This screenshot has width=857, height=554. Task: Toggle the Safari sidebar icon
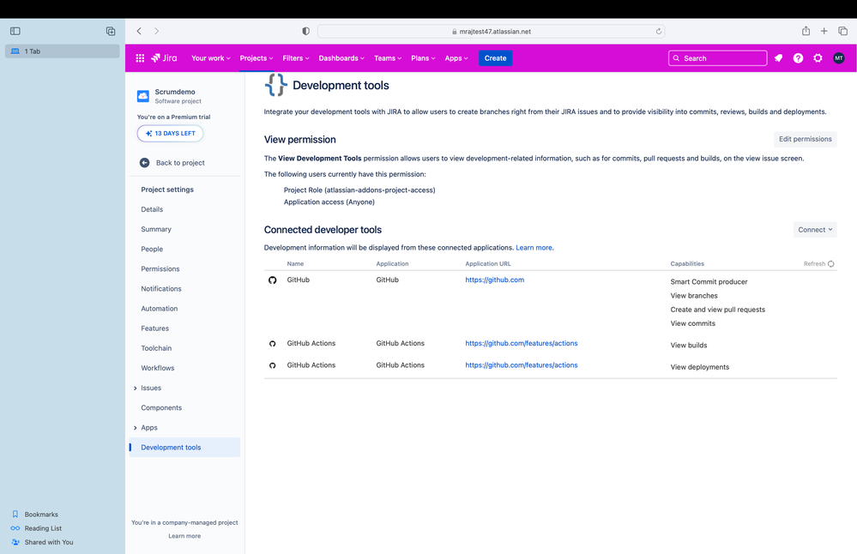pos(15,31)
